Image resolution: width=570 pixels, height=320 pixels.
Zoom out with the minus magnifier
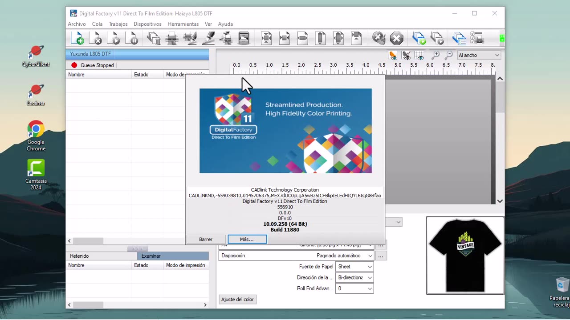point(448,55)
